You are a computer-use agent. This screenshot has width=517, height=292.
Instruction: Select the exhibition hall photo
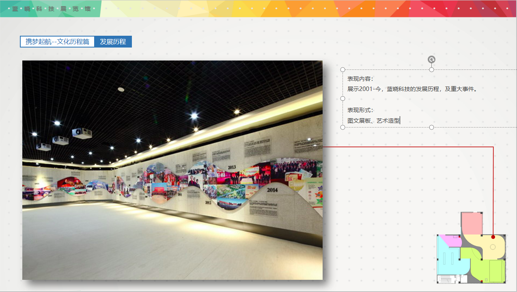[172, 170]
